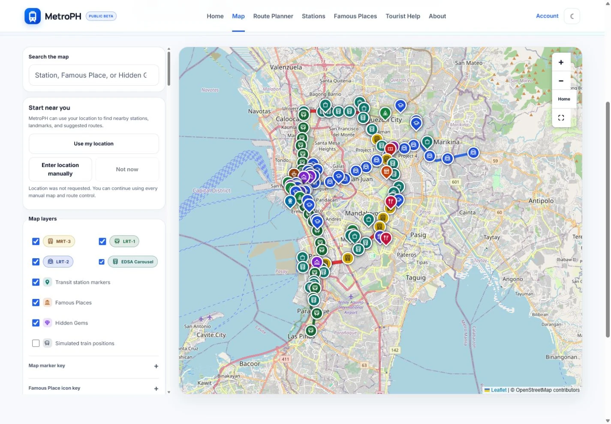
Task: Toggle the LRT-2 layer checkbox
Action: (36, 262)
